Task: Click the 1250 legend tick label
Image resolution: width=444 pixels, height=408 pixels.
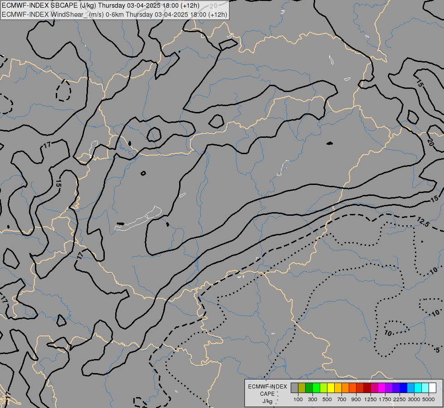Action: point(371,399)
